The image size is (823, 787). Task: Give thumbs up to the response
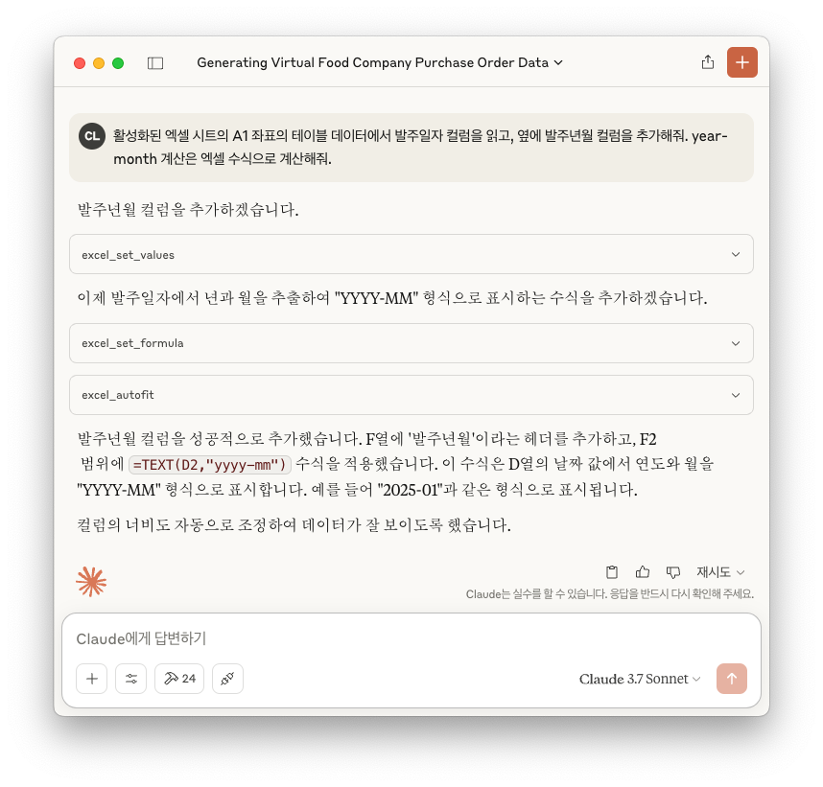click(x=643, y=572)
